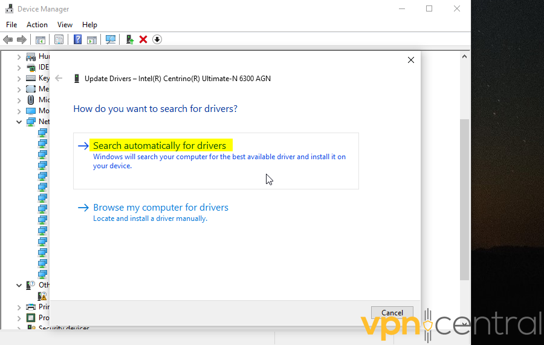Select the Network adapters category icon
The height and width of the screenshot is (345, 544).
pos(31,122)
